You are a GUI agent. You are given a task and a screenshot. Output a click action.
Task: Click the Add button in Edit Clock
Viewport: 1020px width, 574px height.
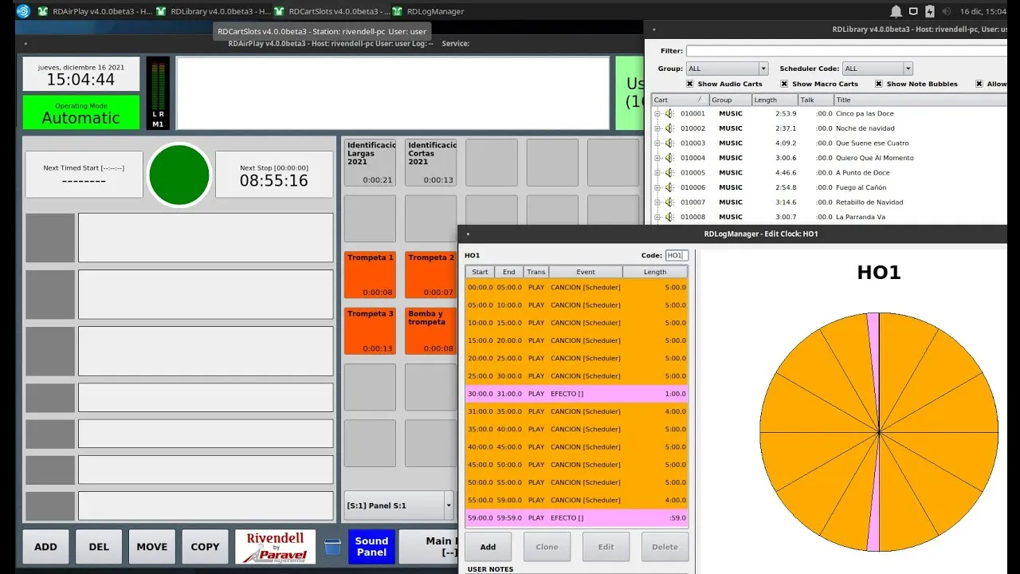488,547
